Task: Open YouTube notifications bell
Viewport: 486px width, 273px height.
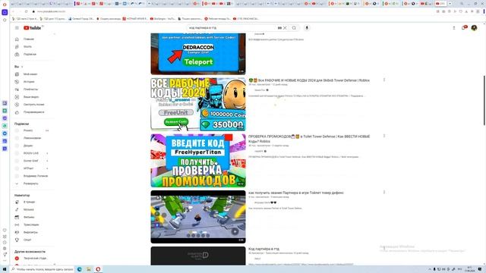Action: click(x=464, y=28)
